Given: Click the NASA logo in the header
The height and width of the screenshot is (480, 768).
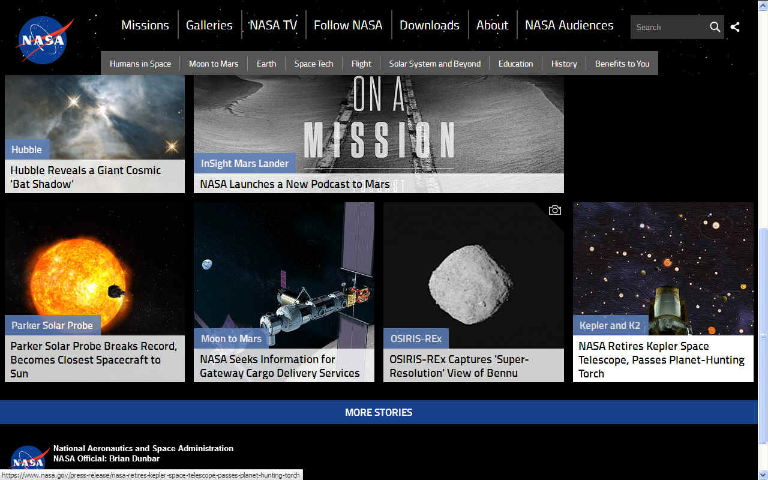Looking at the screenshot, I should pyautogui.click(x=44, y=40).
